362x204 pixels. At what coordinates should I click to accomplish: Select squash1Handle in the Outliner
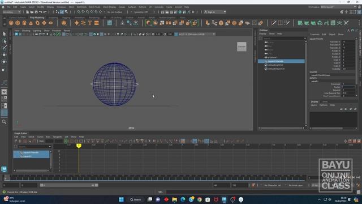tap(281, 61)
